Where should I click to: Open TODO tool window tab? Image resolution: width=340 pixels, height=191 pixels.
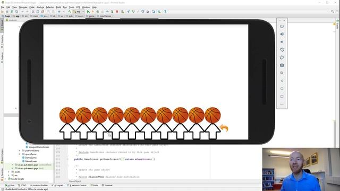(22, 185)
